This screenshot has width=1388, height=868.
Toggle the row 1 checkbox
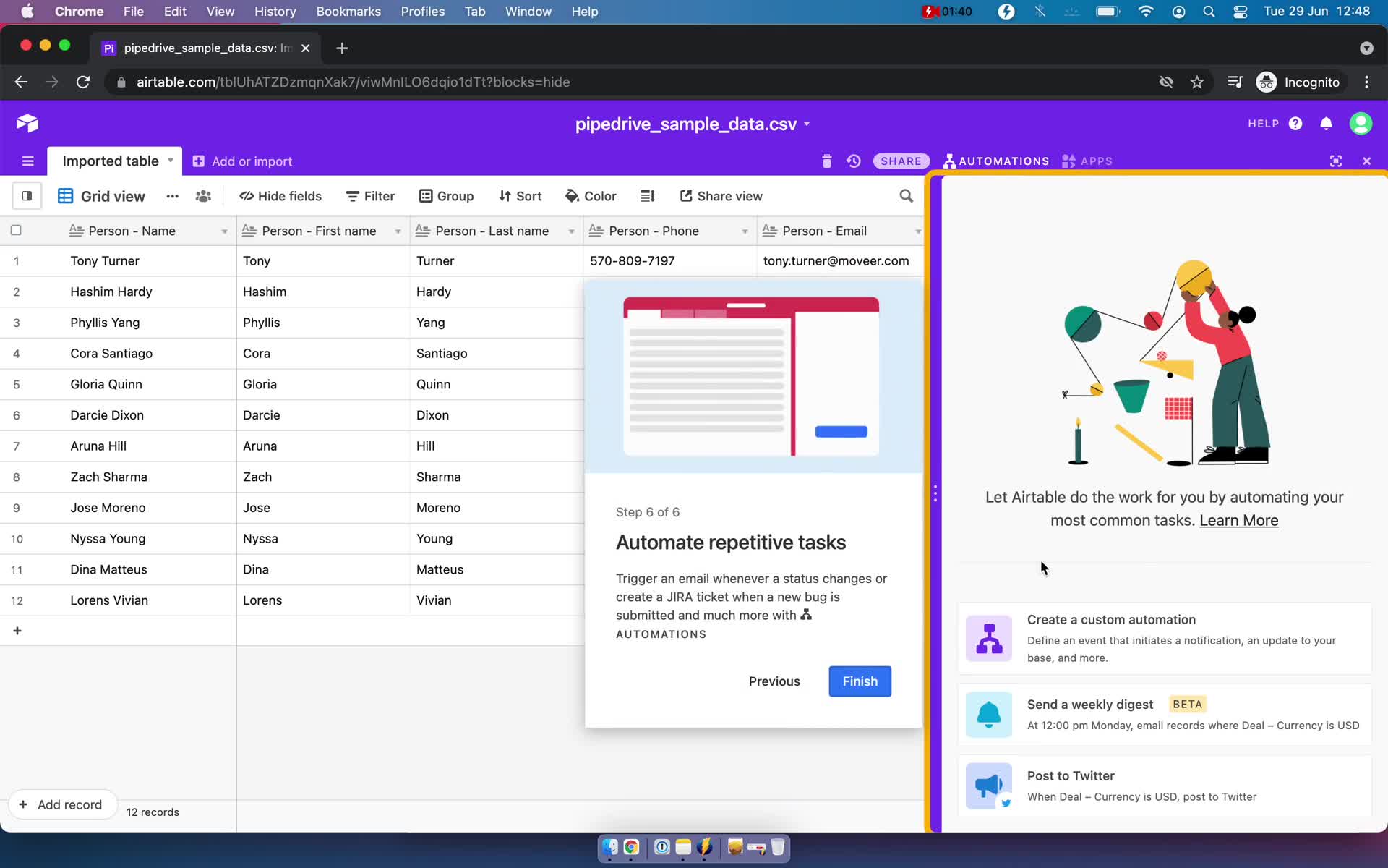[16, 261]
